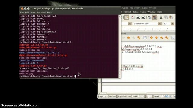Toggle INSRT insert mode in status bar
The image size is (193, 108).
coord(135,97)
